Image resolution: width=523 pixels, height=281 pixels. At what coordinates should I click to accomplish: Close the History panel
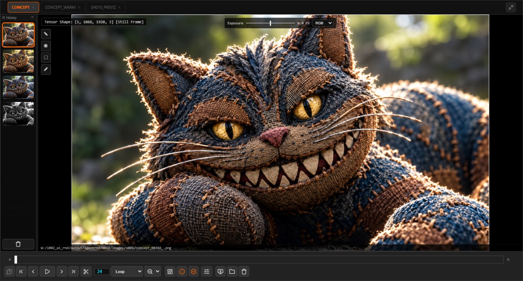[x=32, y=17]
